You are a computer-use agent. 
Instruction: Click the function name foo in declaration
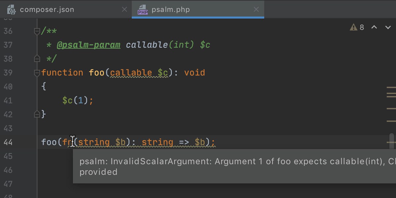pos(96,73)
